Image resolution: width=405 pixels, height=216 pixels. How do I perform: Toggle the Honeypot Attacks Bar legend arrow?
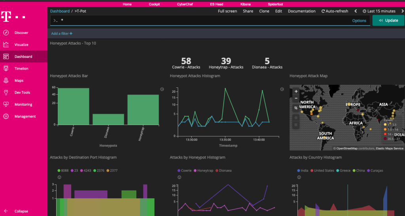(x=162, y=89)
